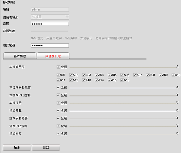Uncheck camera A13 checkbox
Screen dimensions: 181x153
tap(84, 80)
